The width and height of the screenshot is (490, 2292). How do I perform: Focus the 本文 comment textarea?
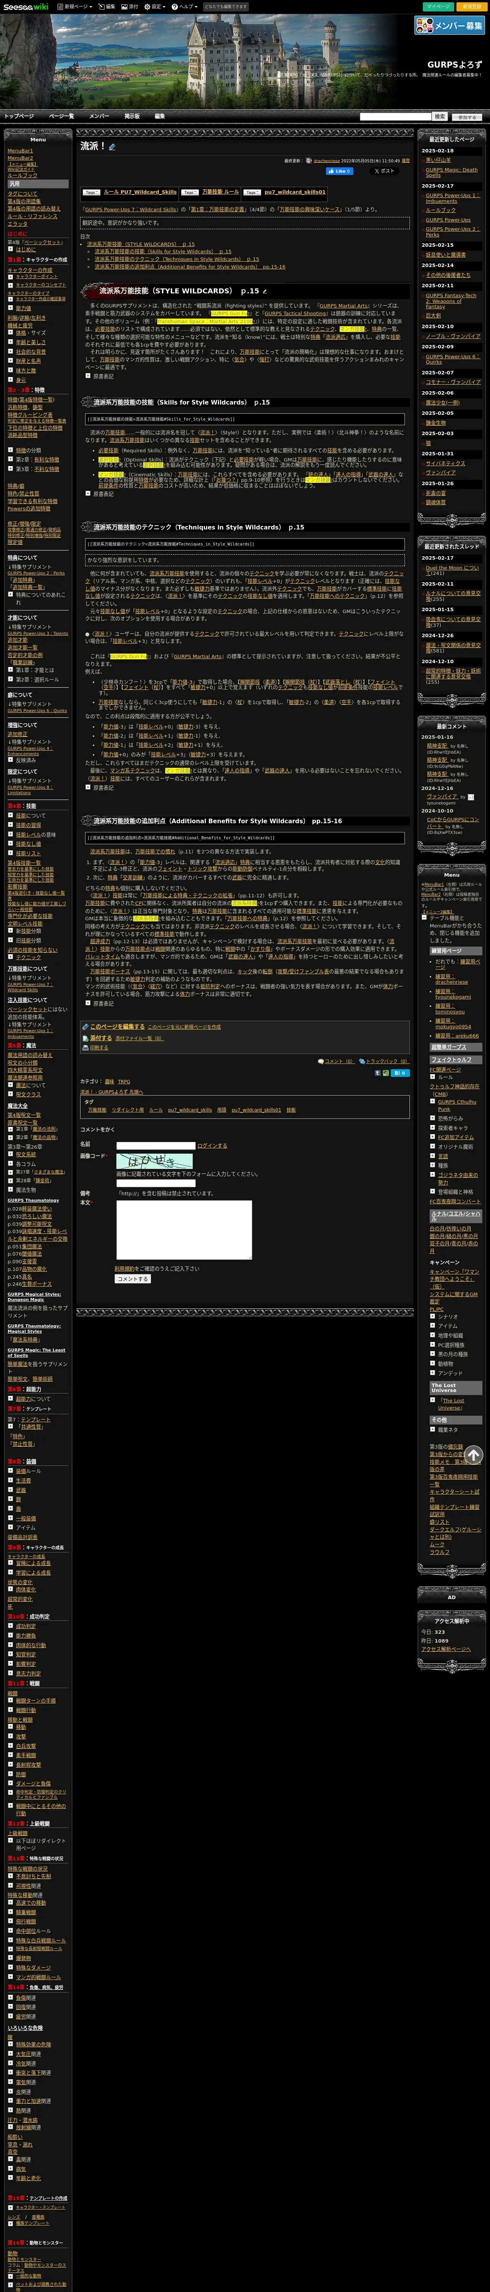[184, 1230]
